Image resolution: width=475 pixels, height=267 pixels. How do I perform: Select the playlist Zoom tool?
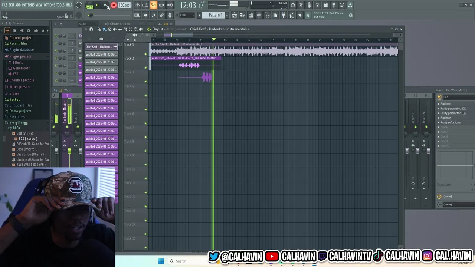coord(135,29)
